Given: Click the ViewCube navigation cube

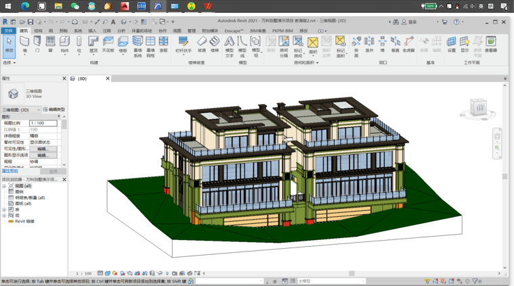Looking at the screenshot, I should (478, 108).
